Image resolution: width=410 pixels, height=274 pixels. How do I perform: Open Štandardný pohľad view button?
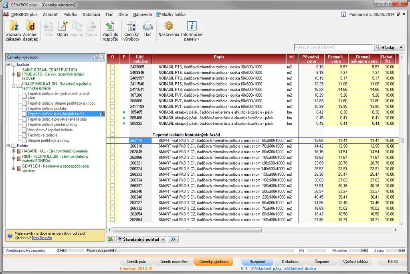pos(141,239)
